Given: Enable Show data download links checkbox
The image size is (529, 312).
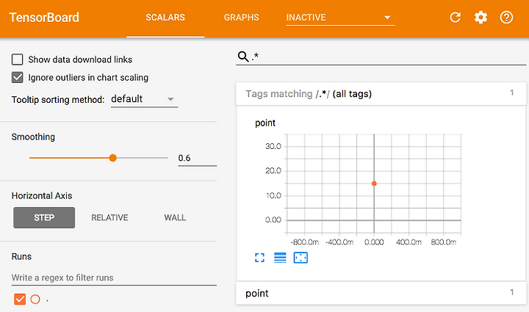Looking at the screenshot, I should [x=17, y=59].
